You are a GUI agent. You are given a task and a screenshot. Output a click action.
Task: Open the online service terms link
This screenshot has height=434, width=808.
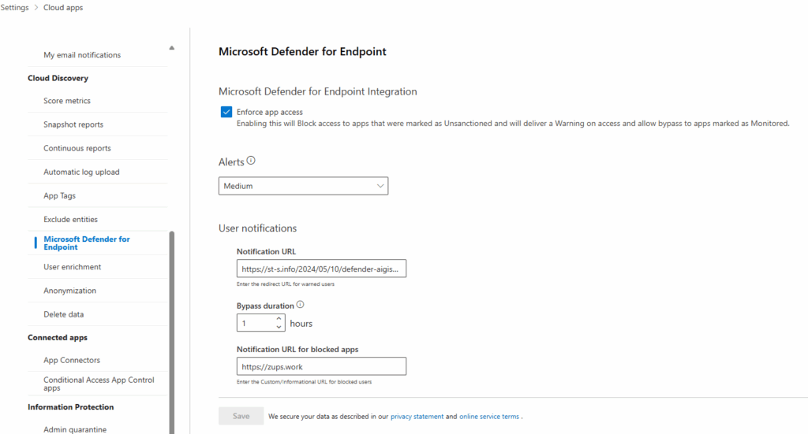pos(489,417)
